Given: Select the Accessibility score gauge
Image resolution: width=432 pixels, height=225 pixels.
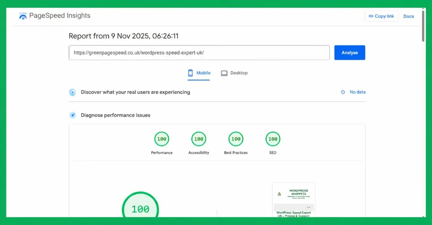Looking at the screenshot, I should [x=199, y=139].
